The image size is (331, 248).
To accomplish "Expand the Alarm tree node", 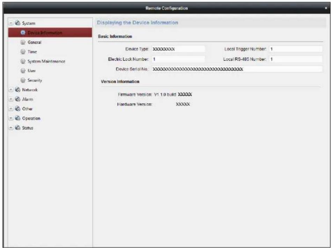I will pos(11,99).
